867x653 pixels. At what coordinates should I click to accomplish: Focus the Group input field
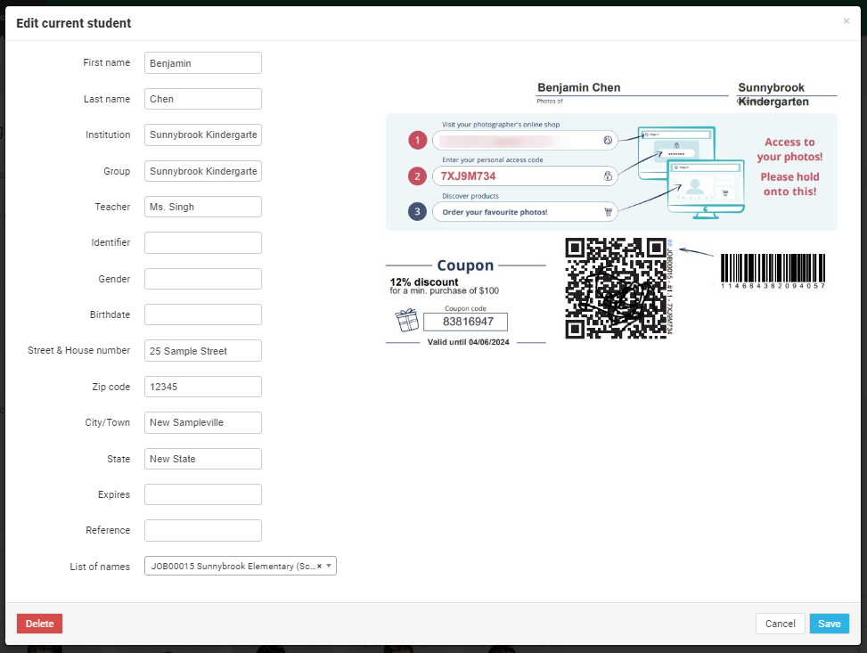tap(203, 171)
